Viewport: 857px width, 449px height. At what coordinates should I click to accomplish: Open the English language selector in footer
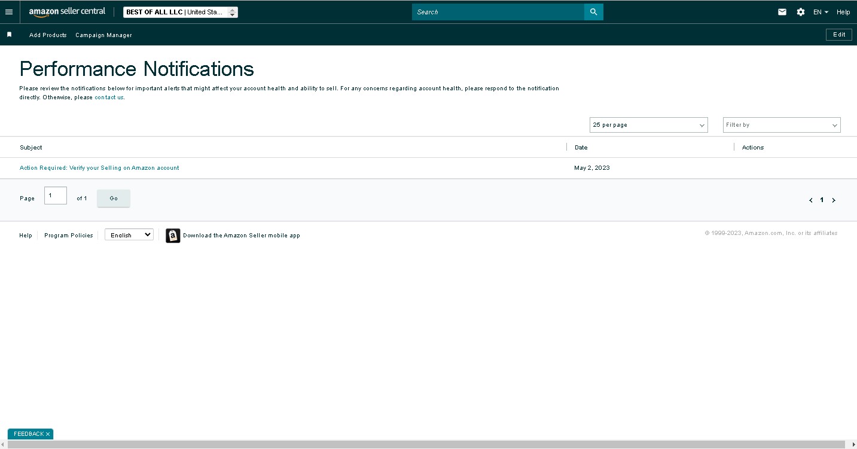[129, 235]
